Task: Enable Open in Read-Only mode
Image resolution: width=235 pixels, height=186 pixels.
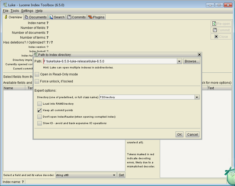Action: click(37, 74)
